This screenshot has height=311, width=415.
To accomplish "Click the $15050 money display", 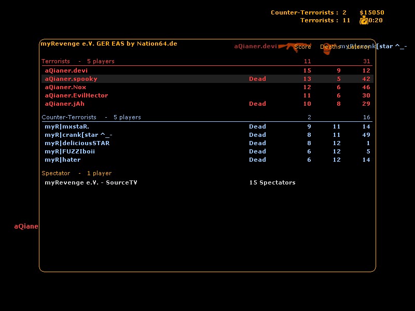I will pos(371,12).
